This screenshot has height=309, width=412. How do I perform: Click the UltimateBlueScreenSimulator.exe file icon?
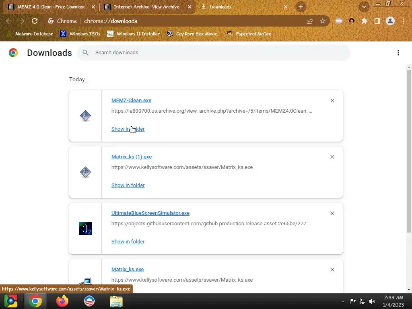point(85,229)
